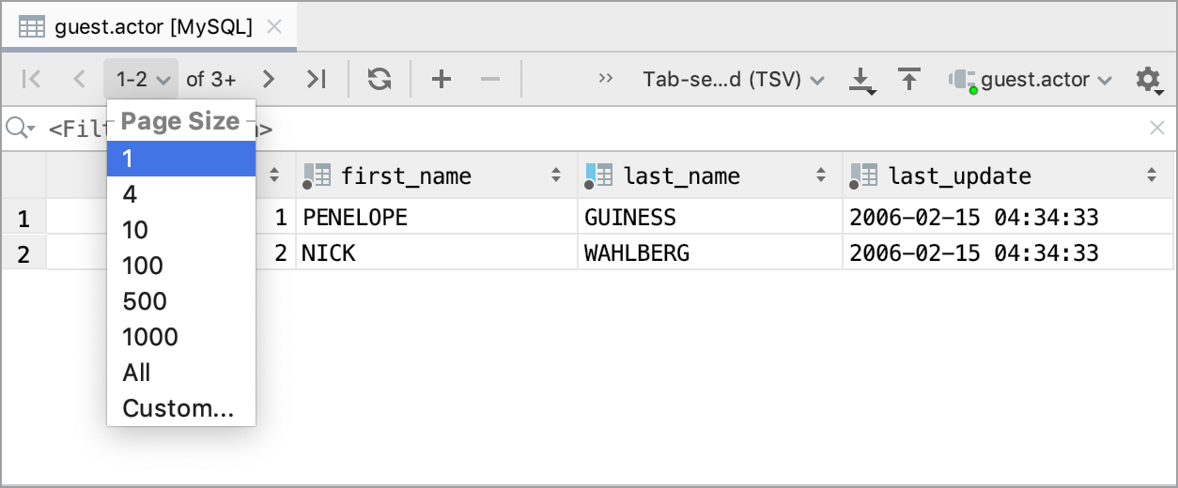Select the Custom... page size entry
The image size is (1178, 488).
[x=178, y=408]
